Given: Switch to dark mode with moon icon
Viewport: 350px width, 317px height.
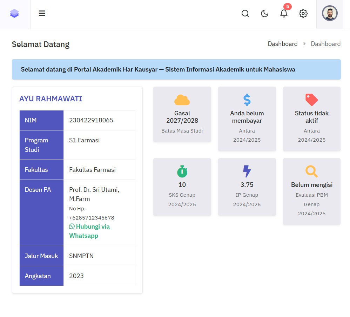Looking at the screenshot, I should coord(265,14).
